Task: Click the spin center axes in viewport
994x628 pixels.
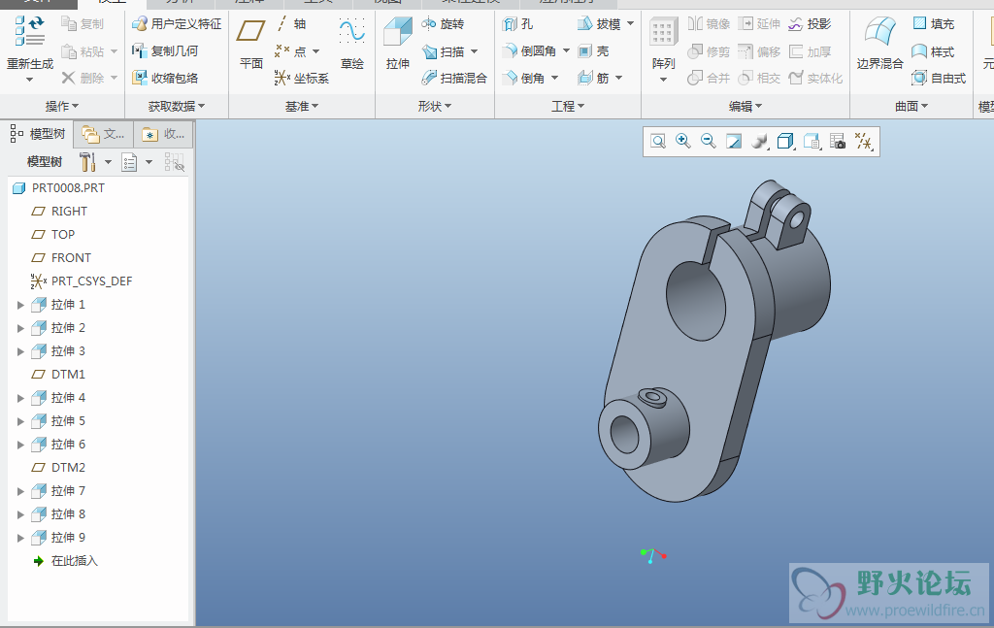Action: [x=653, y=556]
